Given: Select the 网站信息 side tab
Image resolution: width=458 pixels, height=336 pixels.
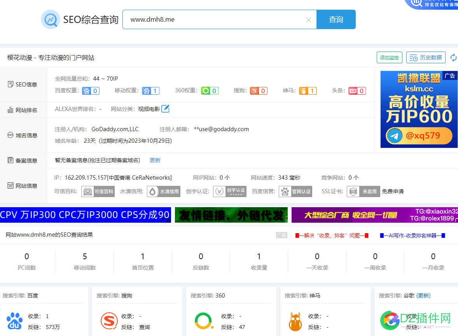Looking at the screenshot, I should [x=23, y=185].
